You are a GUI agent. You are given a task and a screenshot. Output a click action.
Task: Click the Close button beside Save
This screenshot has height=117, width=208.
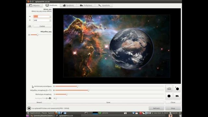(x=173, y=102)
